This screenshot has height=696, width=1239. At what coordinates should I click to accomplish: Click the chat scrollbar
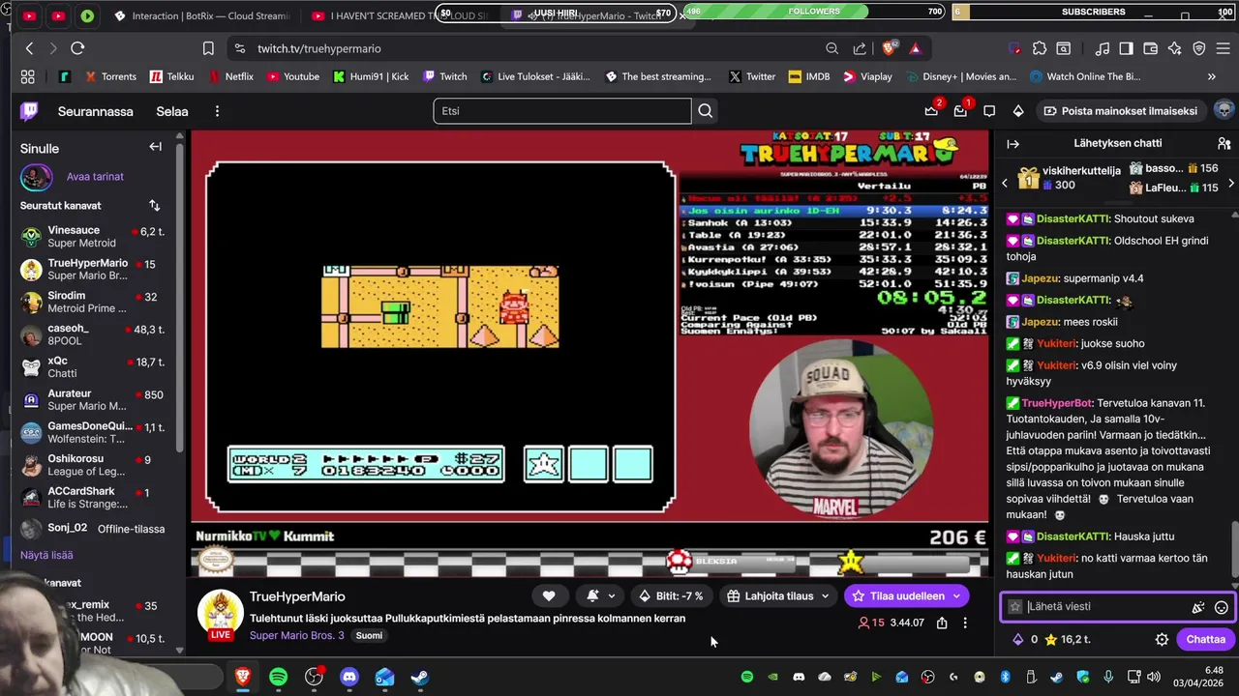pos(1233,550)
